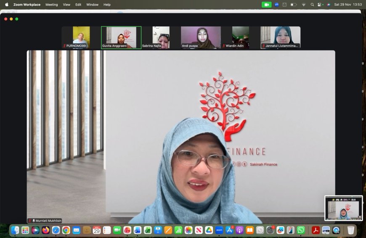The width and height of the screenshot is (366, 238).
Task: Open Podcasts from the Dock
Action: click(239, 230)
